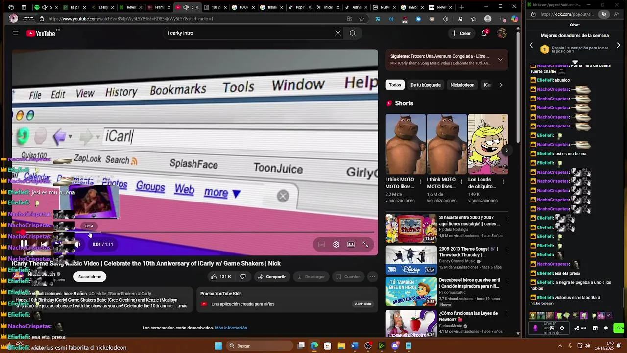Dislike the iCarly theme song video
Screen dimensions: 627x353
pyautogui.click(x=243, y=277)
